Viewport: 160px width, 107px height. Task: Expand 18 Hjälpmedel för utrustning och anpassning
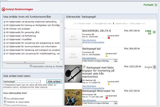coord(4,43)
